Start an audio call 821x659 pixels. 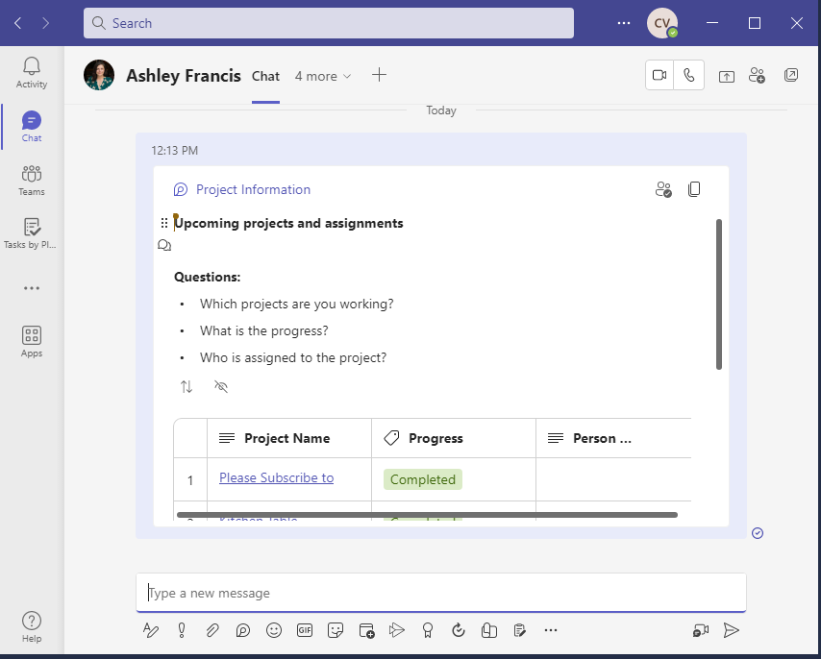689,75
